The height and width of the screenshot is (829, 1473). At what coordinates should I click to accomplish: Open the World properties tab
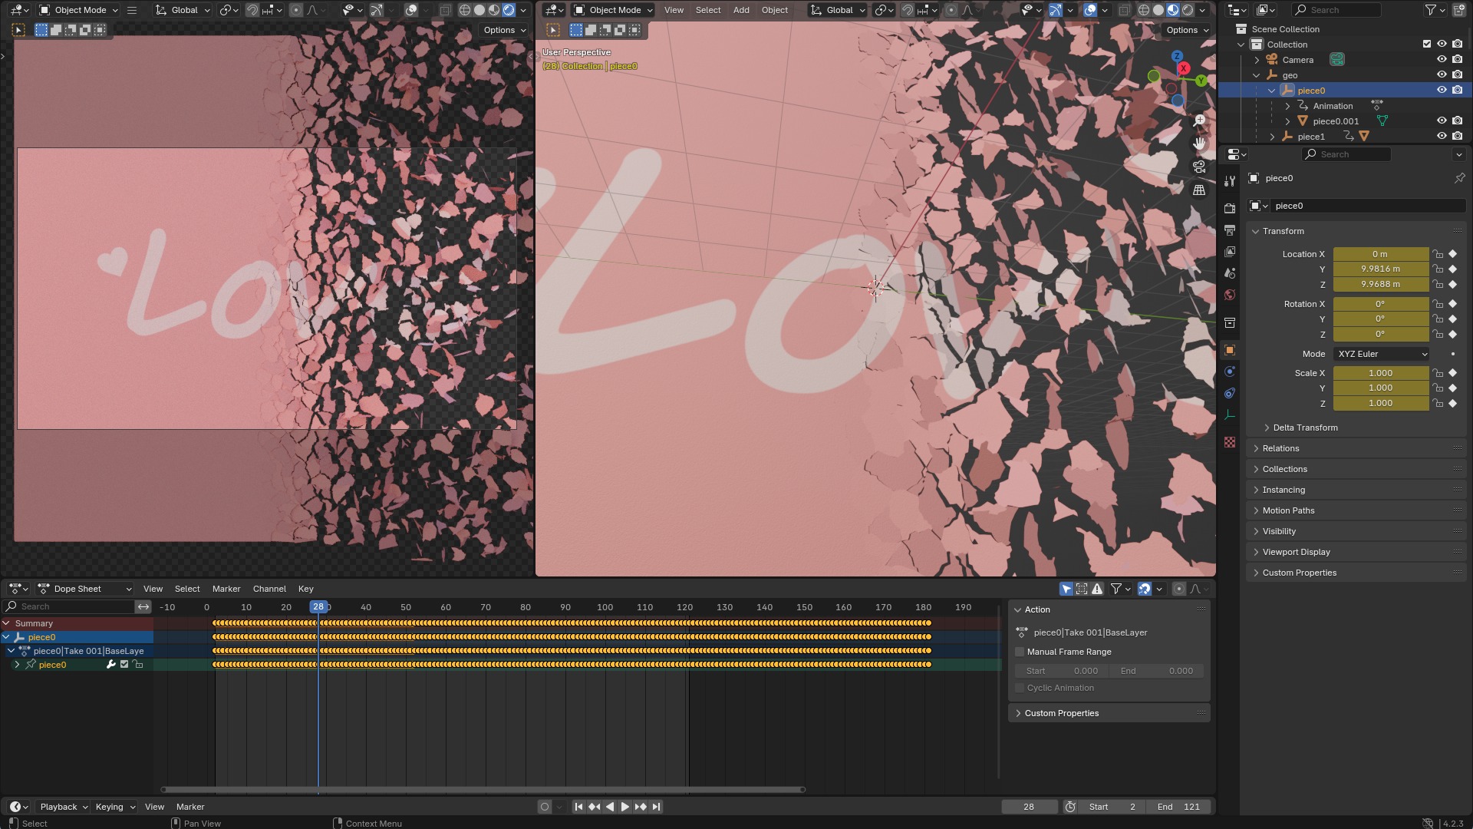pyautogui.click(x=1230, y=295)
